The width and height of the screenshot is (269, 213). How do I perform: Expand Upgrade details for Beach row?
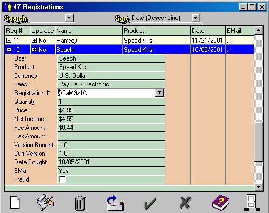34,50
